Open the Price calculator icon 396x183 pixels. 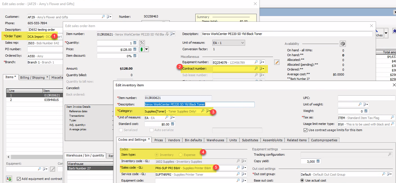pos(135,49)
